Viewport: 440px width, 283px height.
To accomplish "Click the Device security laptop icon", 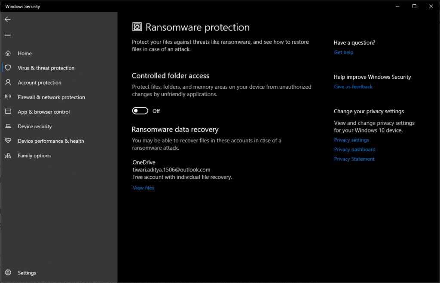I will 8,126.
